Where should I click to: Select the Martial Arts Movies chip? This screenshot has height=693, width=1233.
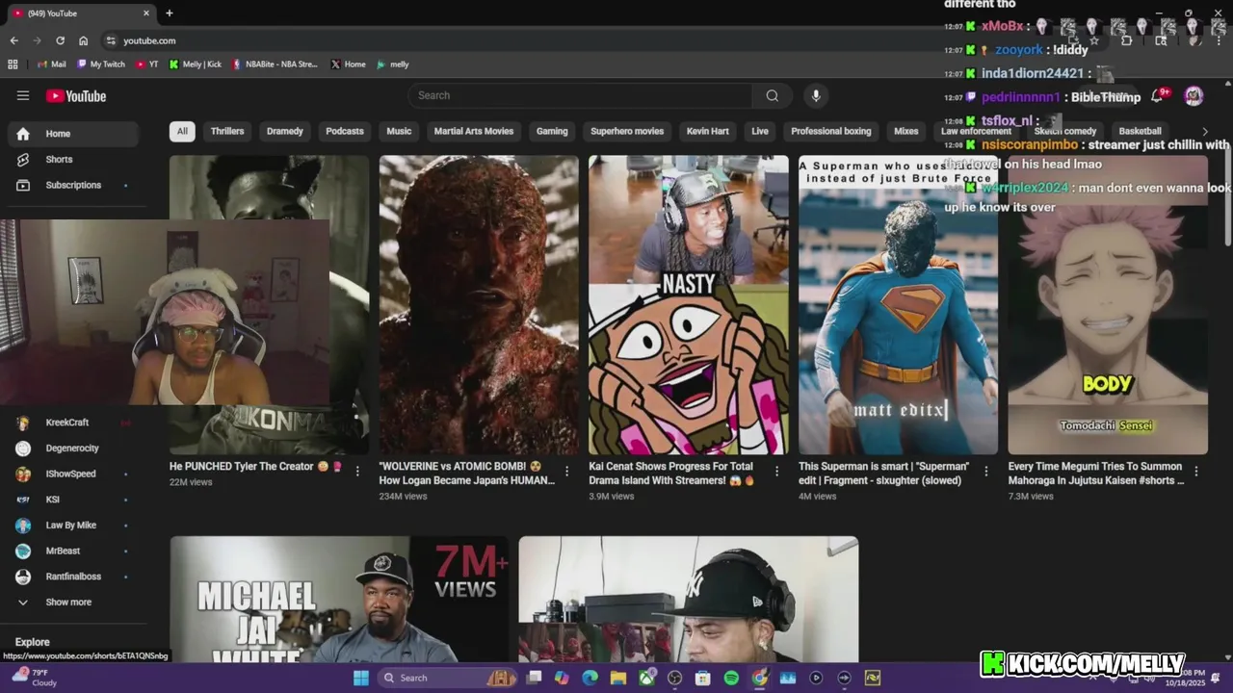coord(474,131)
